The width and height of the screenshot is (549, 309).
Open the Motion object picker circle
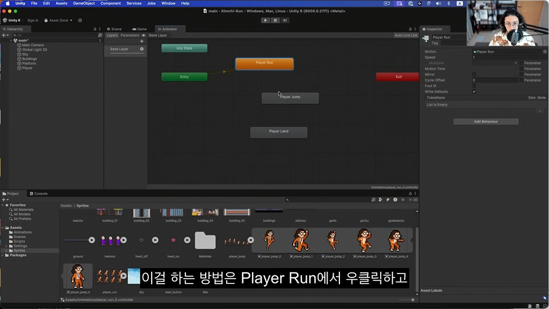(545, 51)
